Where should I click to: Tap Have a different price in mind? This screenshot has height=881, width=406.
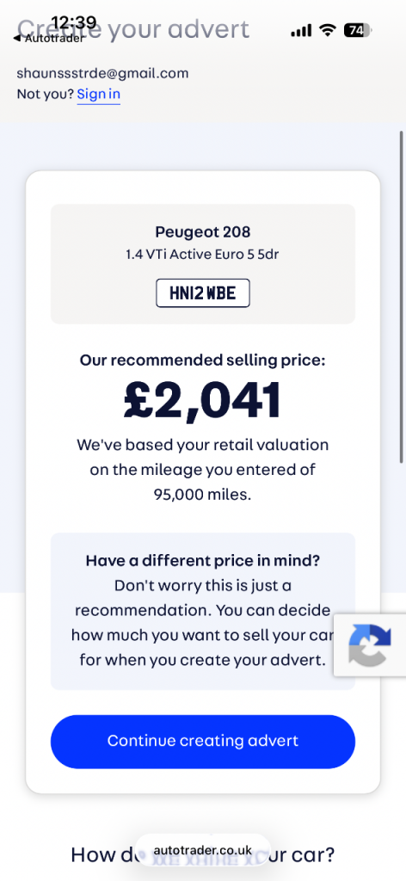tap(203, 561)
